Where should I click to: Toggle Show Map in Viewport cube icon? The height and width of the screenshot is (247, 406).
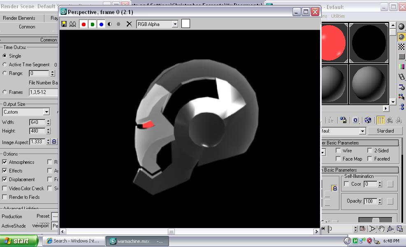368,120
